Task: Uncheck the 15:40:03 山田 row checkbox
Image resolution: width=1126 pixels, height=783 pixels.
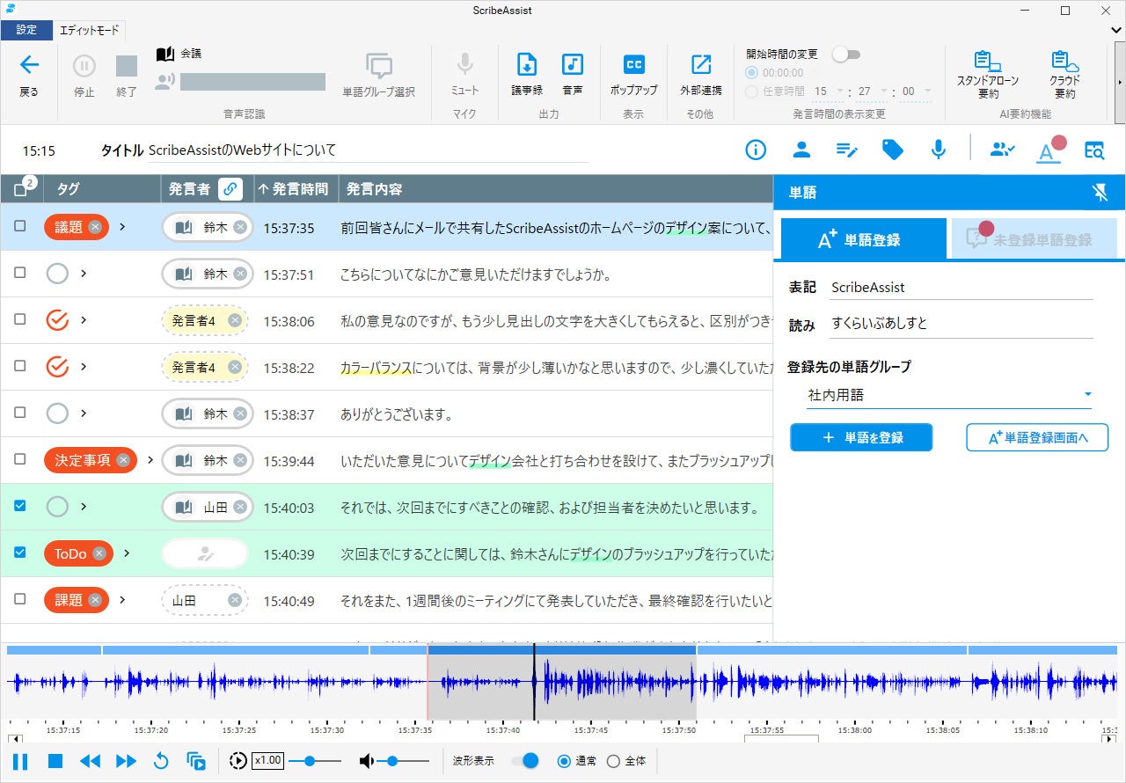Action: click(20, 506)
